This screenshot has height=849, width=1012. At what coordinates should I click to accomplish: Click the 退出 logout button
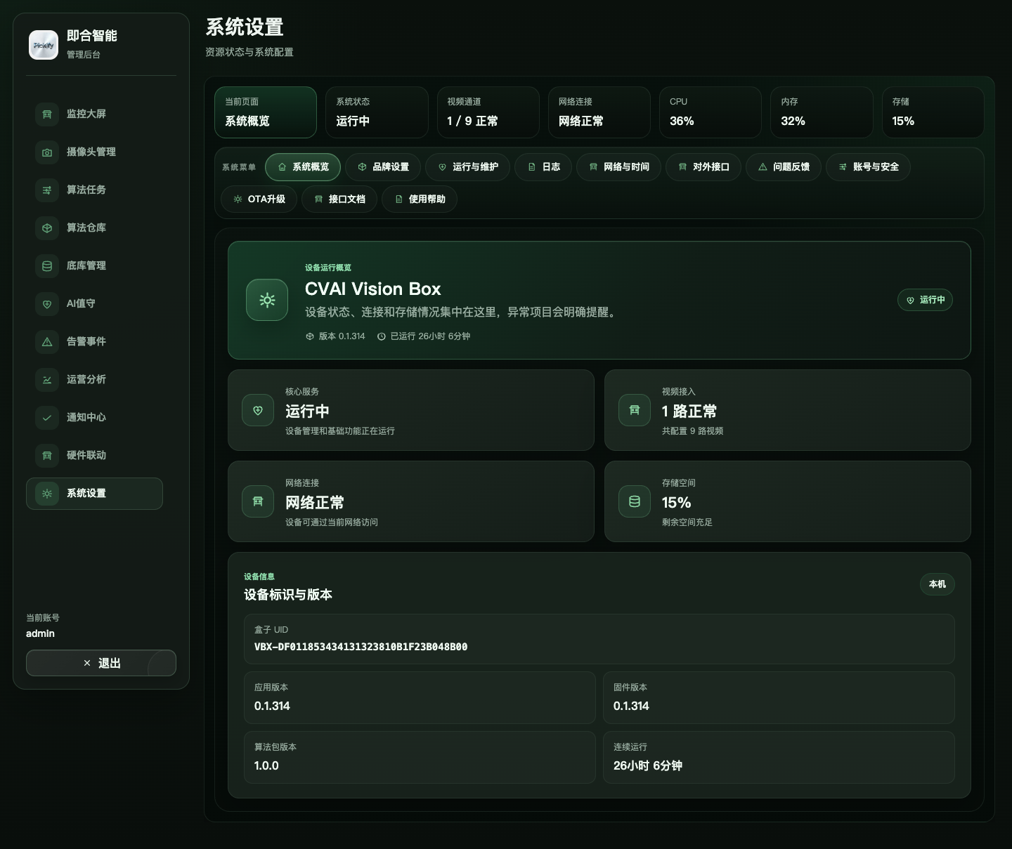tap(101, 663)
